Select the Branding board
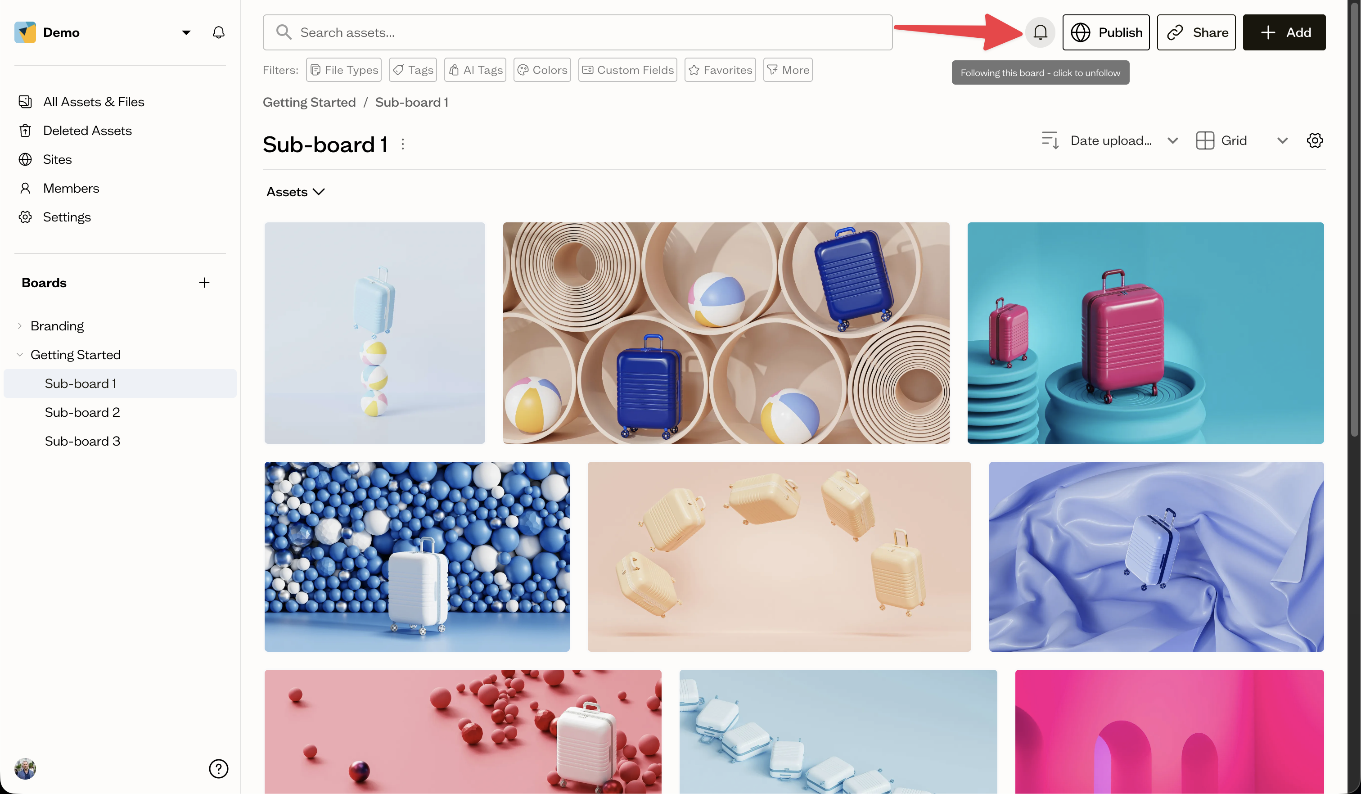The height and width of the screenshot is (794, 1361). pyautogui.click(x=57, y=326)
